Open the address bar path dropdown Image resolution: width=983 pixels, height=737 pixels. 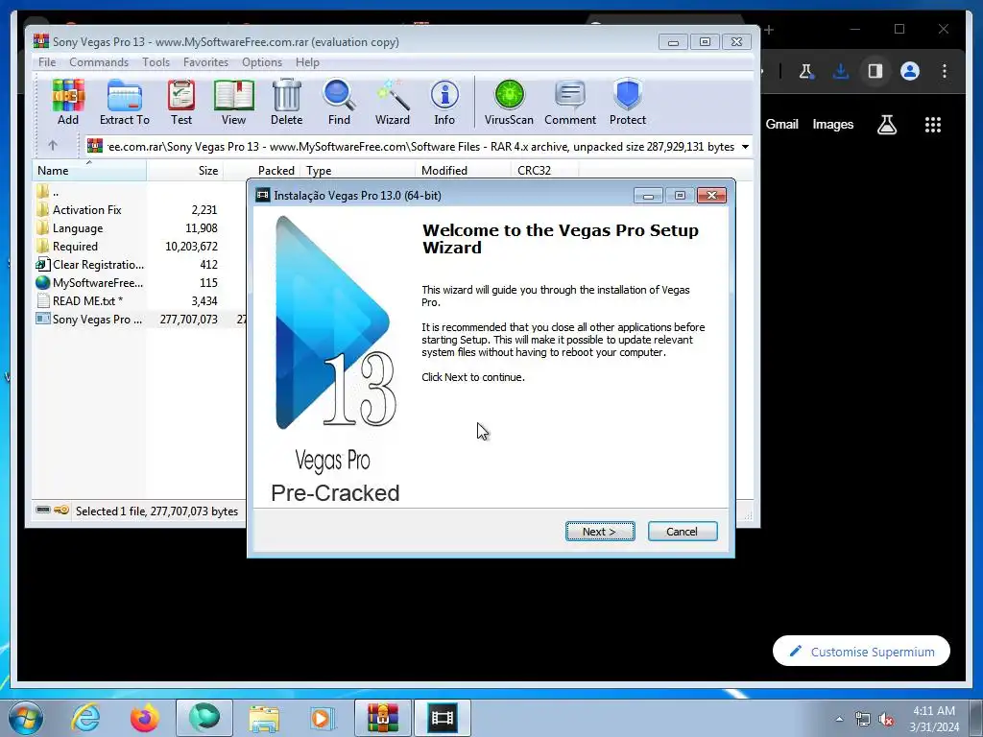click(745, 147)
